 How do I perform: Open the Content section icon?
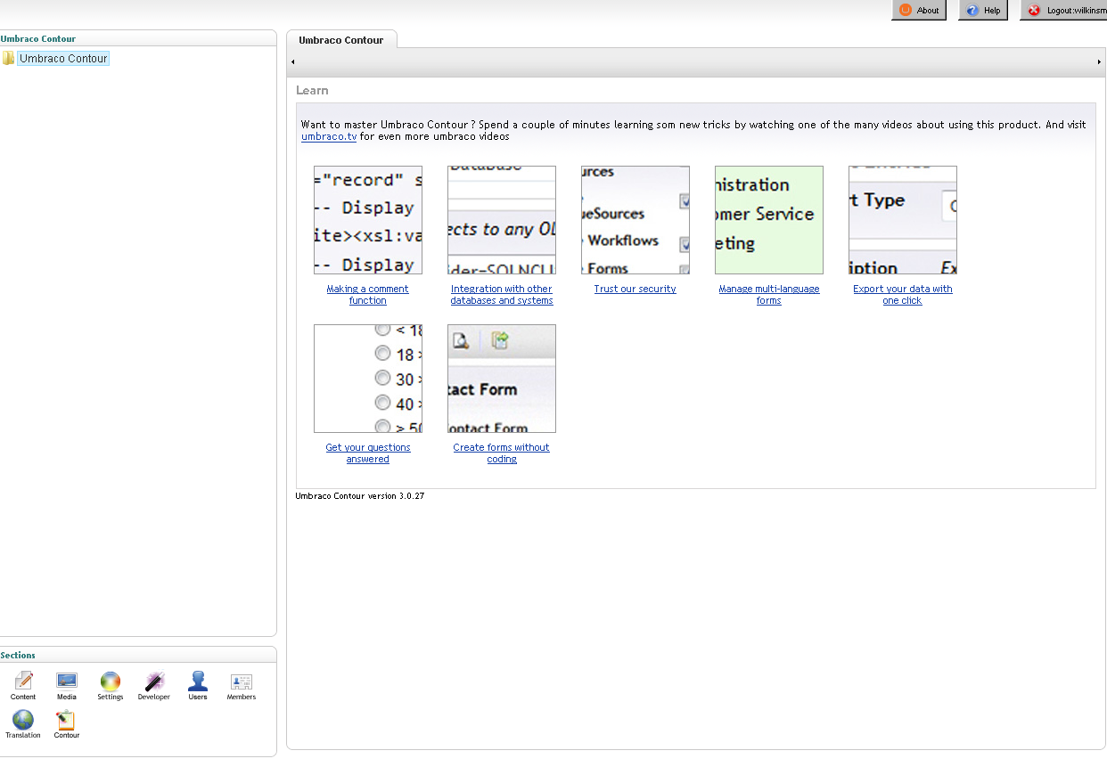(23, 682)
